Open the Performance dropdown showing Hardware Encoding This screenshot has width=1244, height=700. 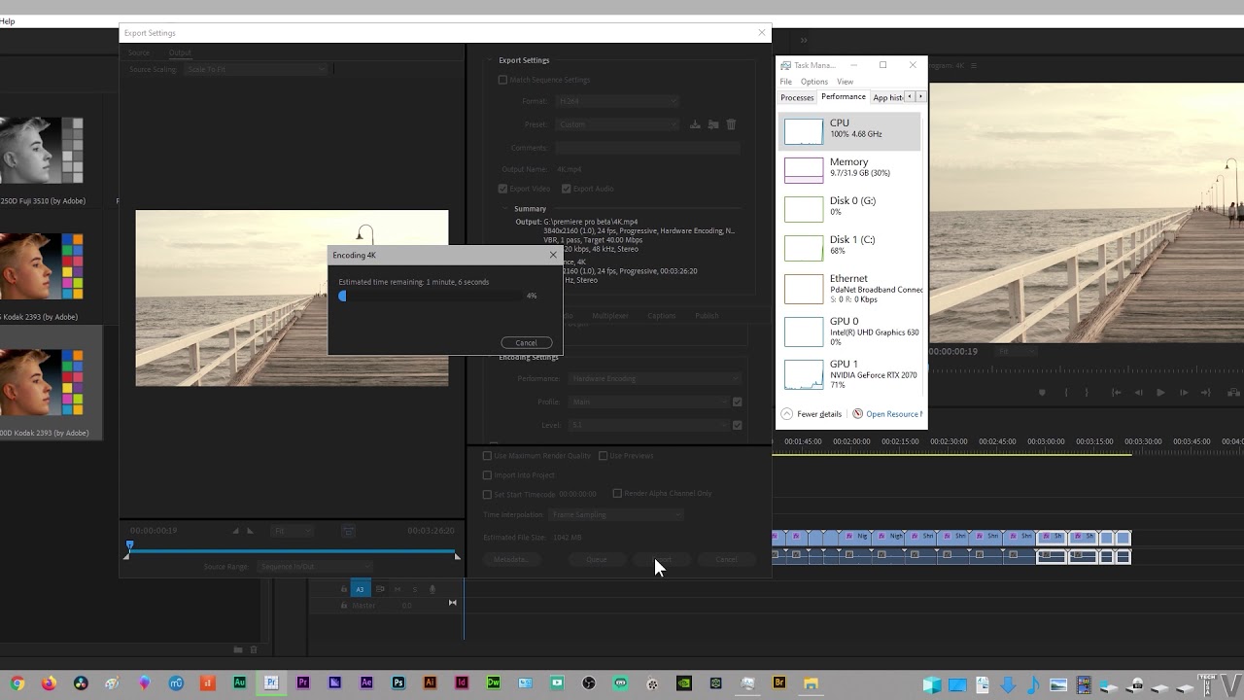[655, 378]
